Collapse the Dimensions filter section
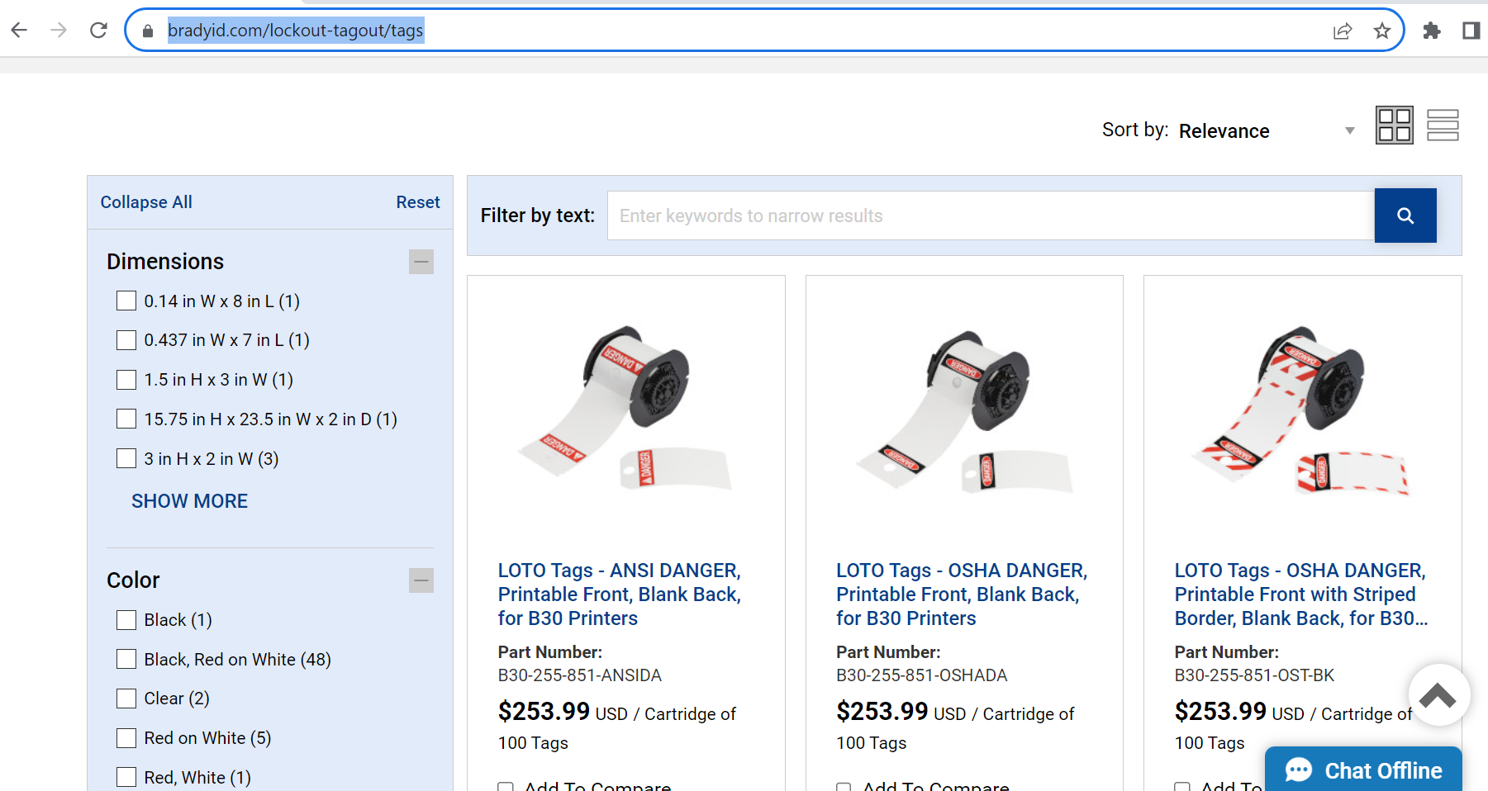 click(421, 262)
